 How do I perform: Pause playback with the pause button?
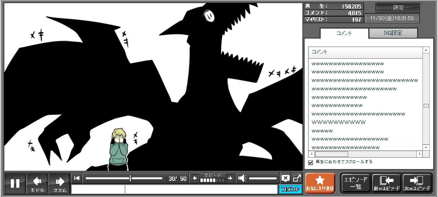(15, 183)
